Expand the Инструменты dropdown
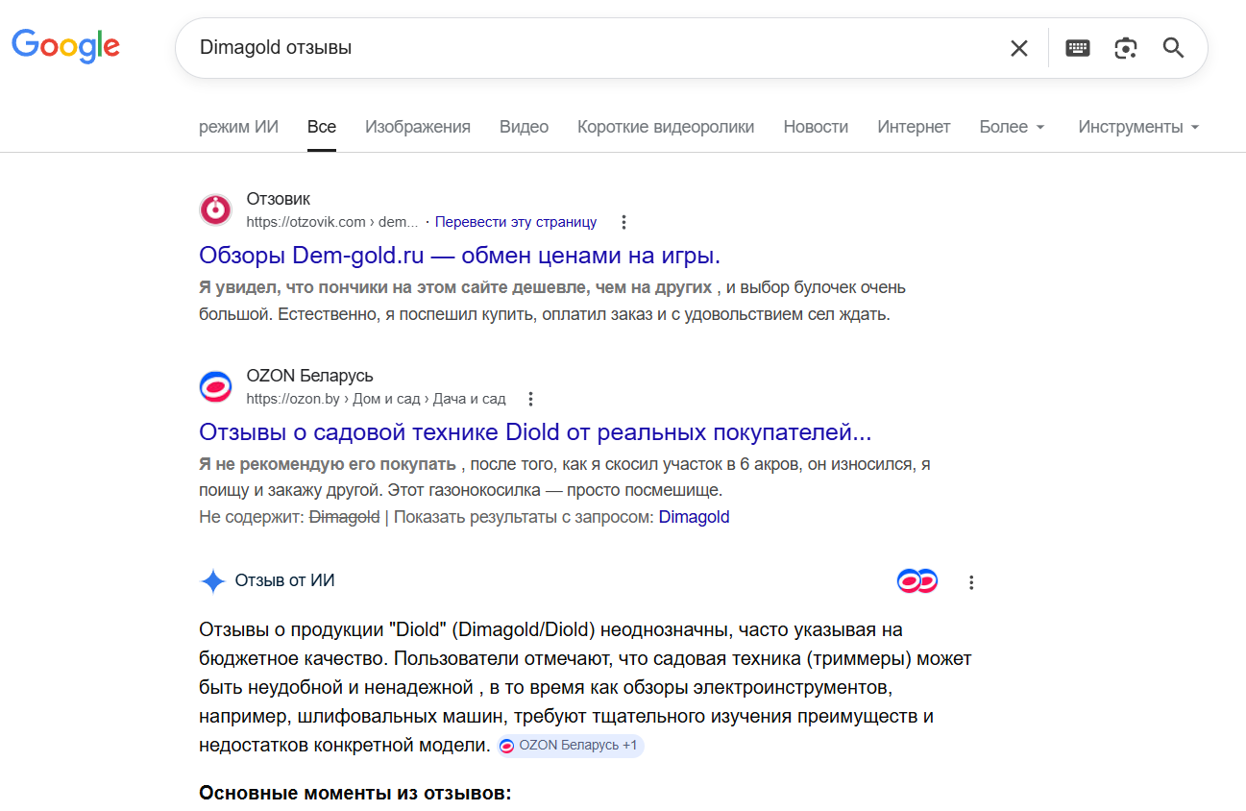The image size is (1246, 811). pos(1138,127)
